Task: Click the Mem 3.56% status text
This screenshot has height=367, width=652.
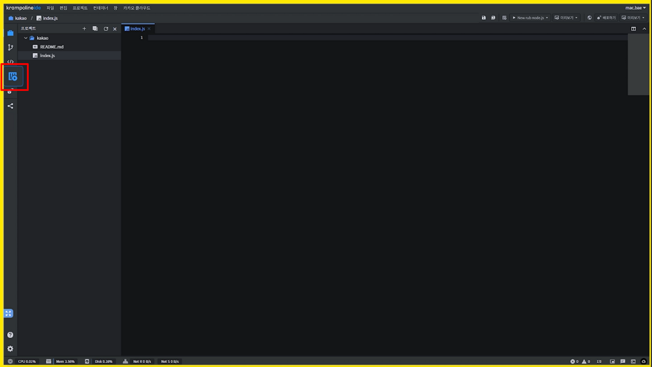Action: (x=65, y=361)
